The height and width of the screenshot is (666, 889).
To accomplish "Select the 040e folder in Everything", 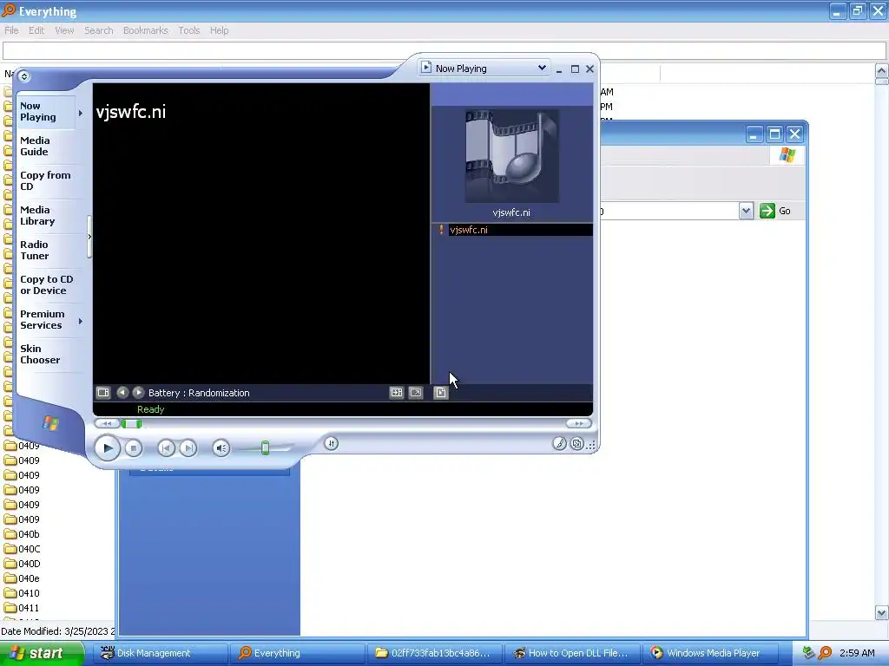I will coord(23,578).
